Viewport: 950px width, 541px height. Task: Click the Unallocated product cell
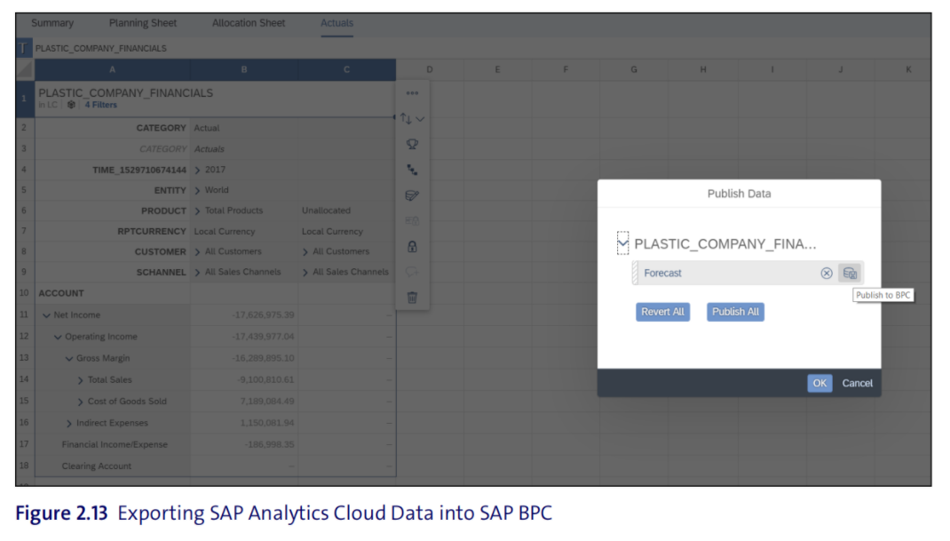click(x=326, y=211)
